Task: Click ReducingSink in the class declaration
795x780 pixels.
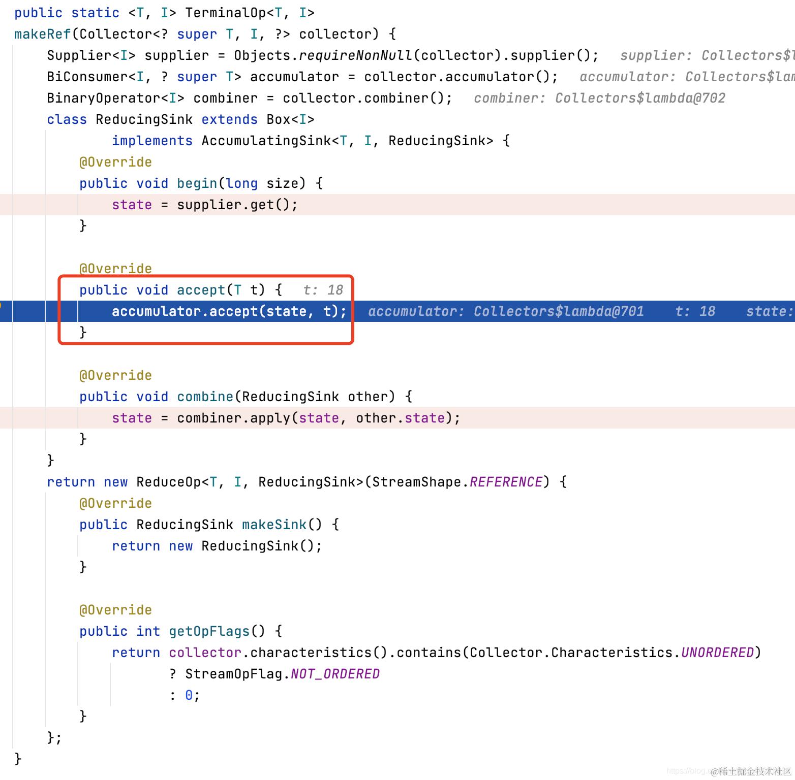Action: [144, 119]
